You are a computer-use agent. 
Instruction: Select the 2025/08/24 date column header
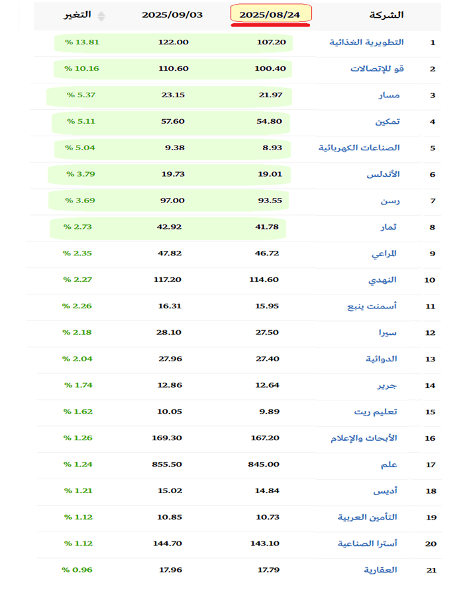point(270,15)
